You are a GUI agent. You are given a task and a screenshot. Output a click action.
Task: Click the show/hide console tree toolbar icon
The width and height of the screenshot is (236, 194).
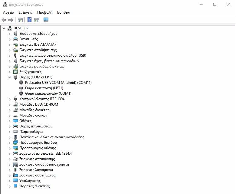[x=20, y=20]
